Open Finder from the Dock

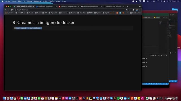pos(5,98)
